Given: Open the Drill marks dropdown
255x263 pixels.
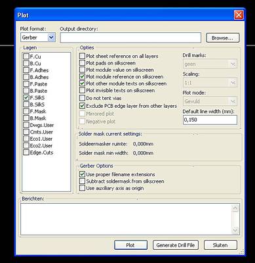Looking at the screenshot, I should [210, 64].
